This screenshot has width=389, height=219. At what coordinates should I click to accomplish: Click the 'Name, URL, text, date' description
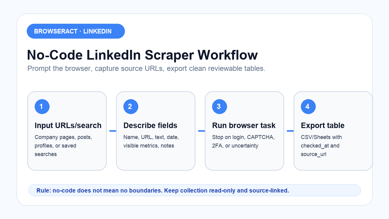click(151, 141)
